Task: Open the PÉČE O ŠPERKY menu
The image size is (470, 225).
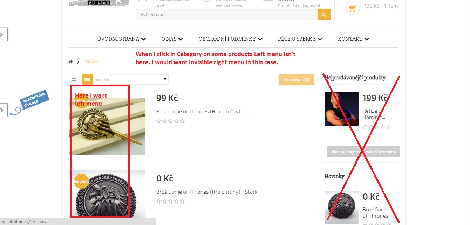Action: 300,39
